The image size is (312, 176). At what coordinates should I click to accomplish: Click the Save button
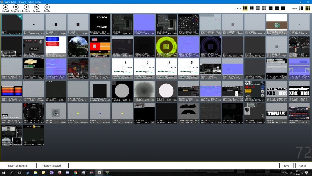click(286, 166)
